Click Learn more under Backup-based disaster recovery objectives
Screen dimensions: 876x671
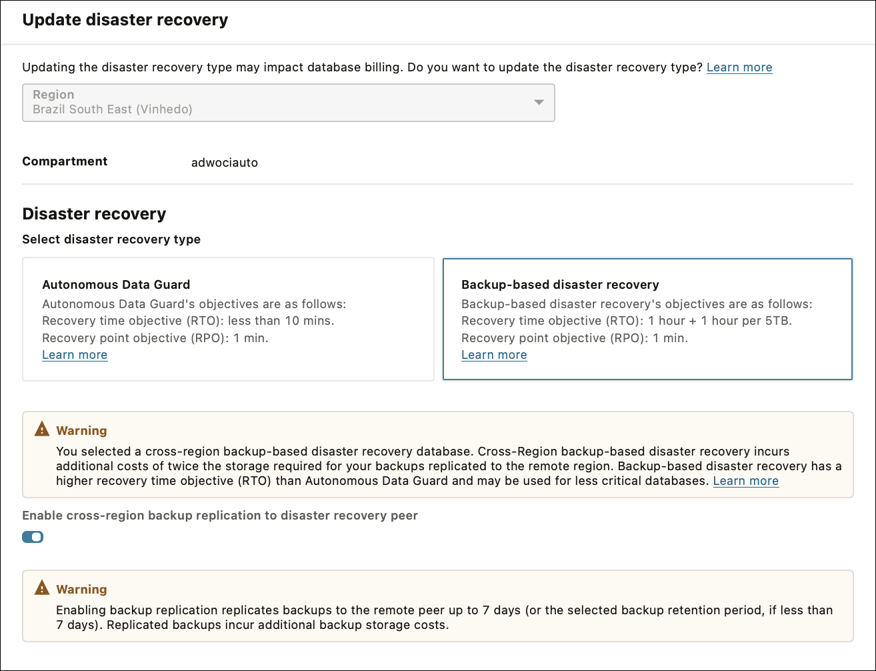click(x=493, y=354)
